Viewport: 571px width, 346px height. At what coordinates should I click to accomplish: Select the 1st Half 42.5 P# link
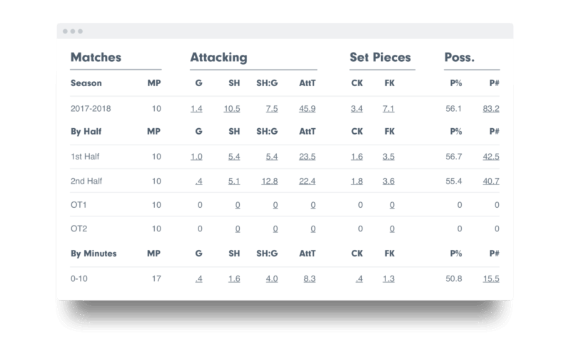click(491, 157)
